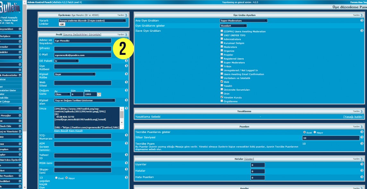Open the Kişisel alan dropdown

coord(85,100)
